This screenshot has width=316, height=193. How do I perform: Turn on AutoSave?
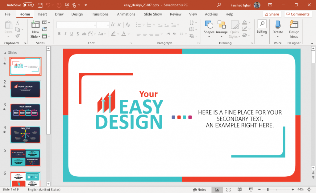[x=28, y=5]
